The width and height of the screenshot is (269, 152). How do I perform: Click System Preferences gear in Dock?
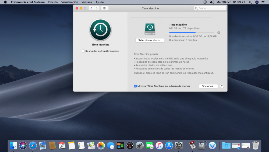[x=179, y=146]
